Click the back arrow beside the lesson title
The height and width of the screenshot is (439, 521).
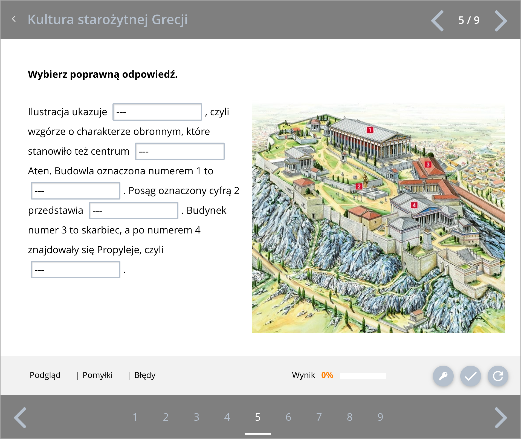[14, 19]
